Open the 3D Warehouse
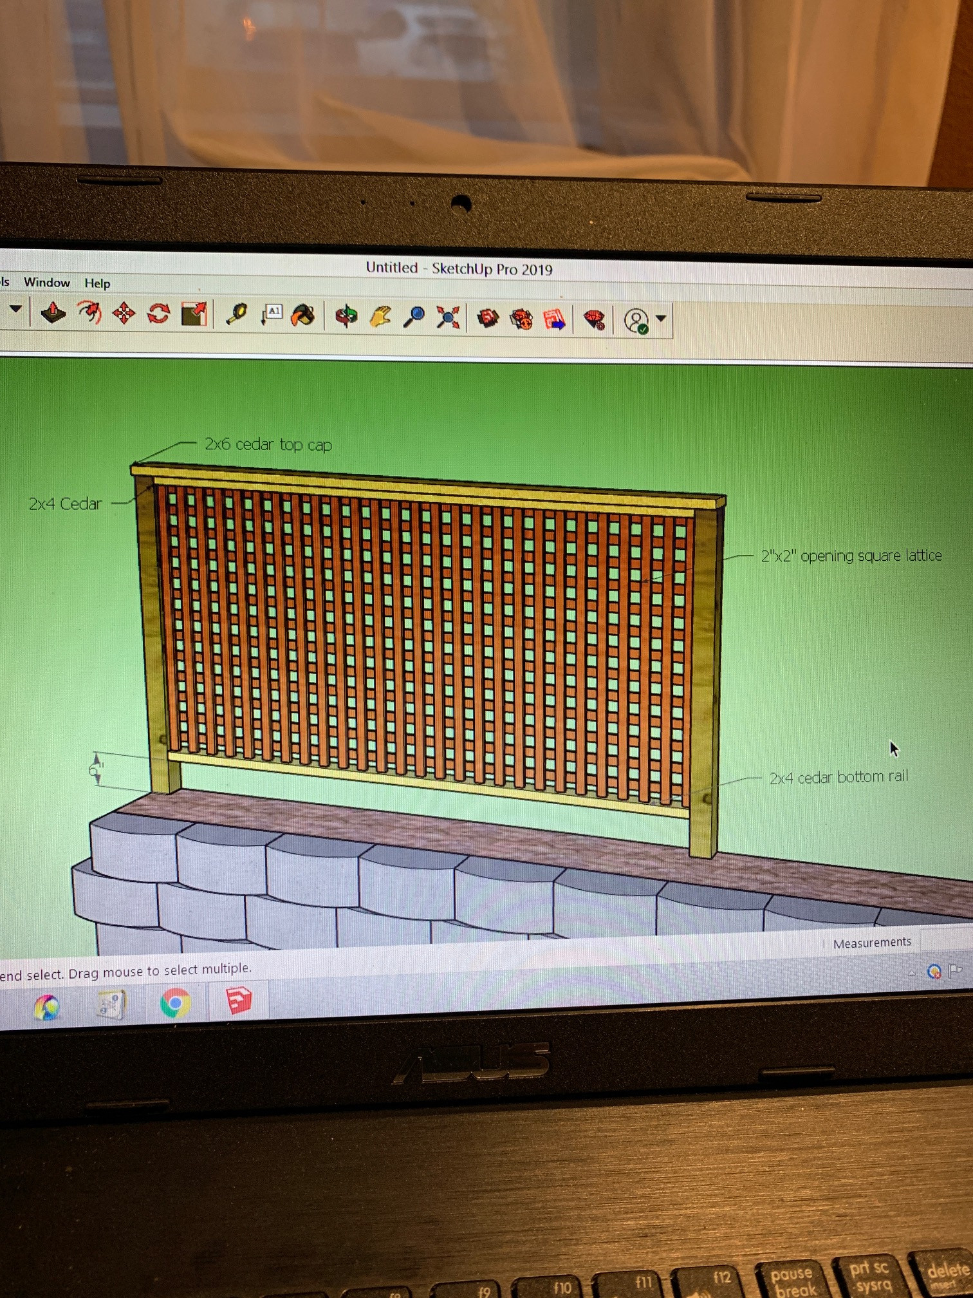The image size is (973, 1298). click(x=488, y=318)
